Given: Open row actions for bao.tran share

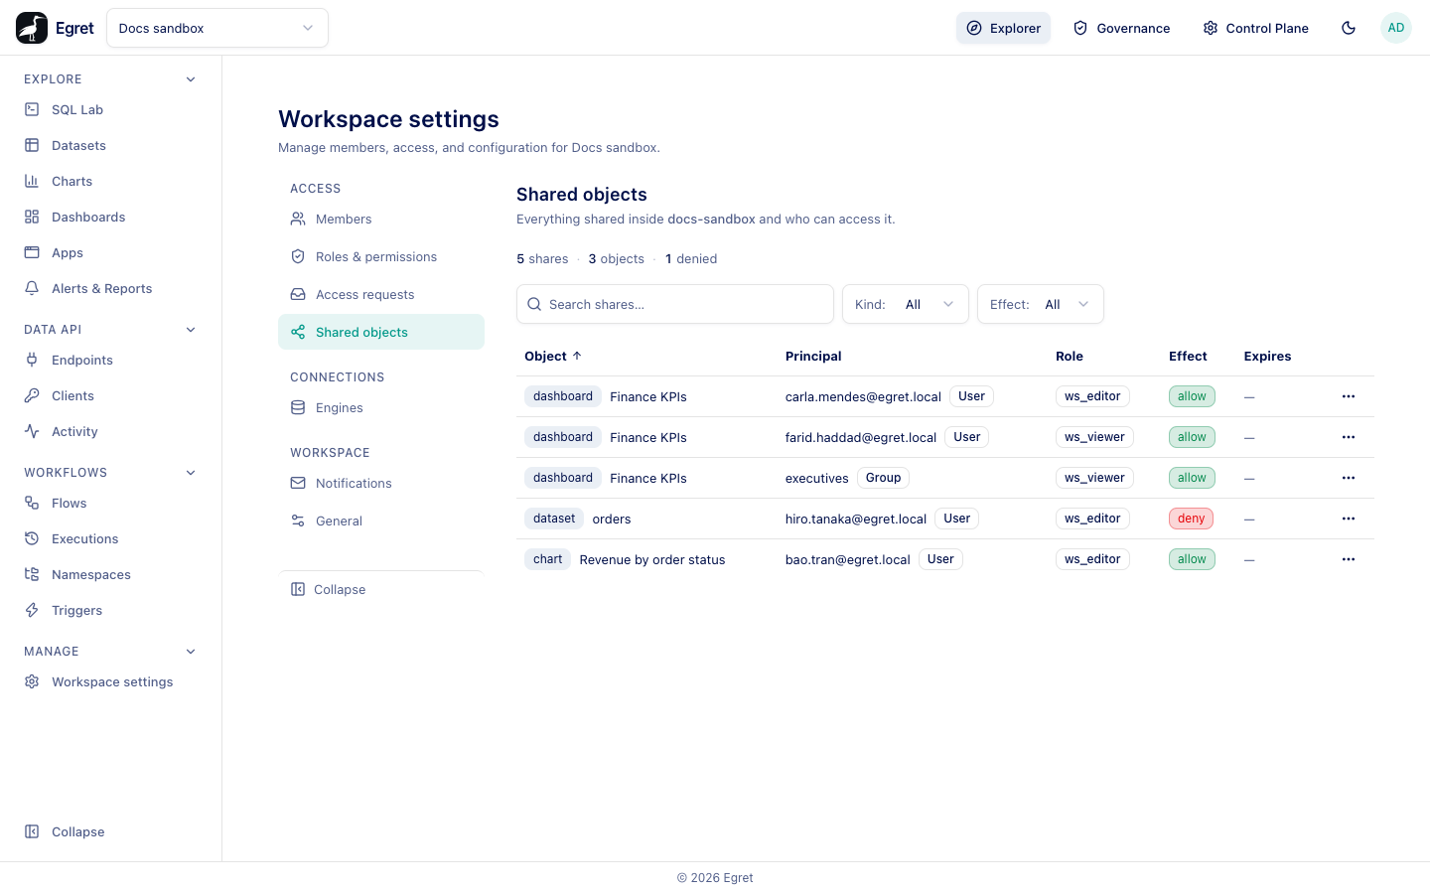Looking at the screenshot, I should click(1349, 559).
